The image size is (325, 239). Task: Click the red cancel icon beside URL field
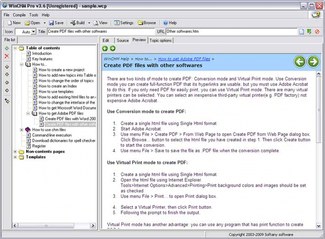[x=317, y=32]
